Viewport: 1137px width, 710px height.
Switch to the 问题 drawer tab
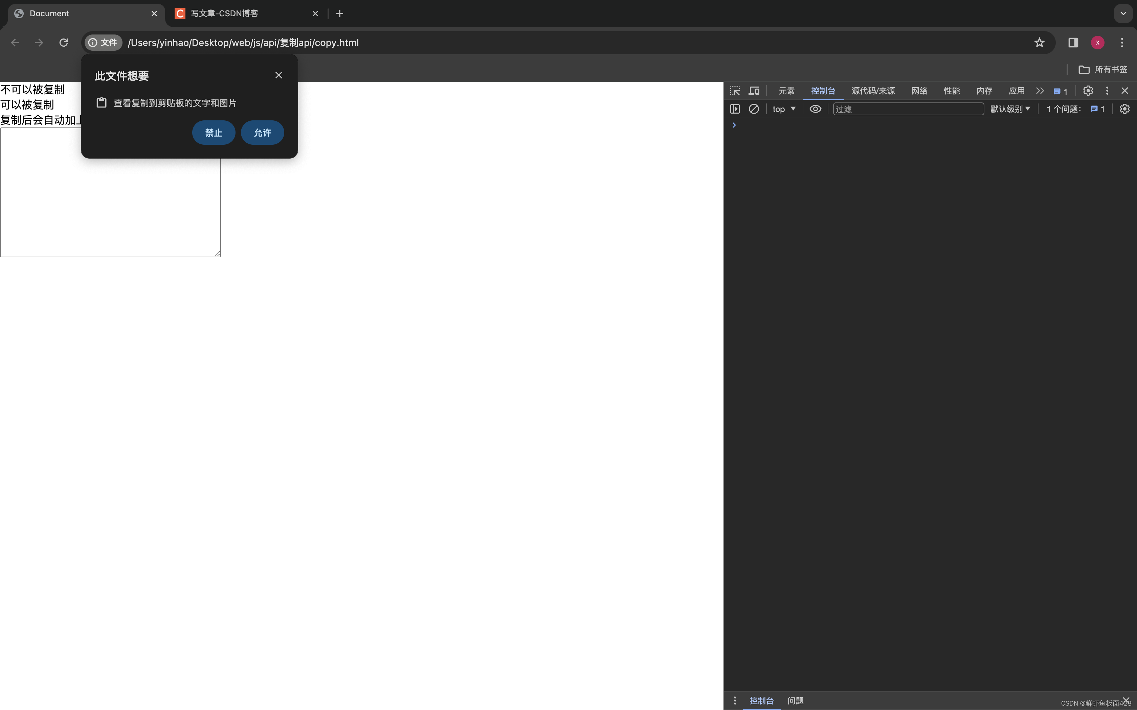point(796,701)
